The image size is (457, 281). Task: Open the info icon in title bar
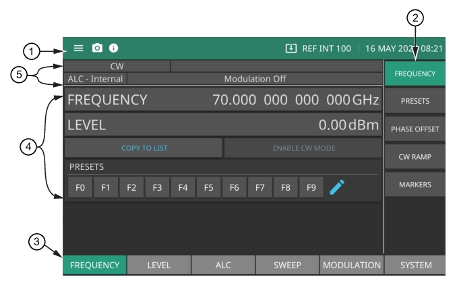pos(113,49)
